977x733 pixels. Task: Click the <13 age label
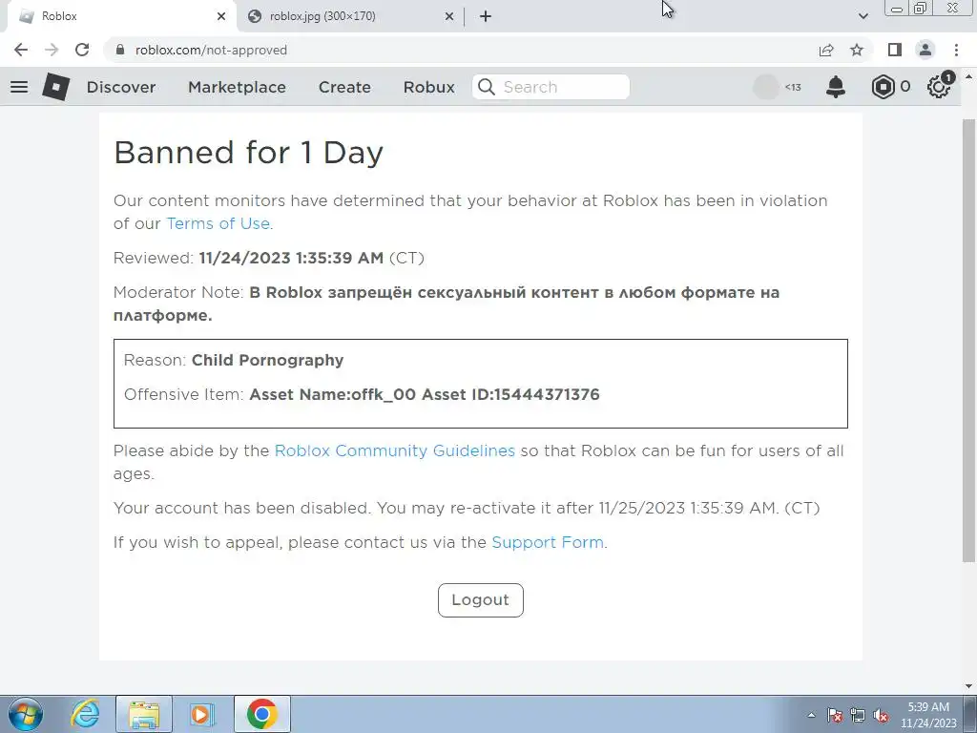click(x=793, y=87)
